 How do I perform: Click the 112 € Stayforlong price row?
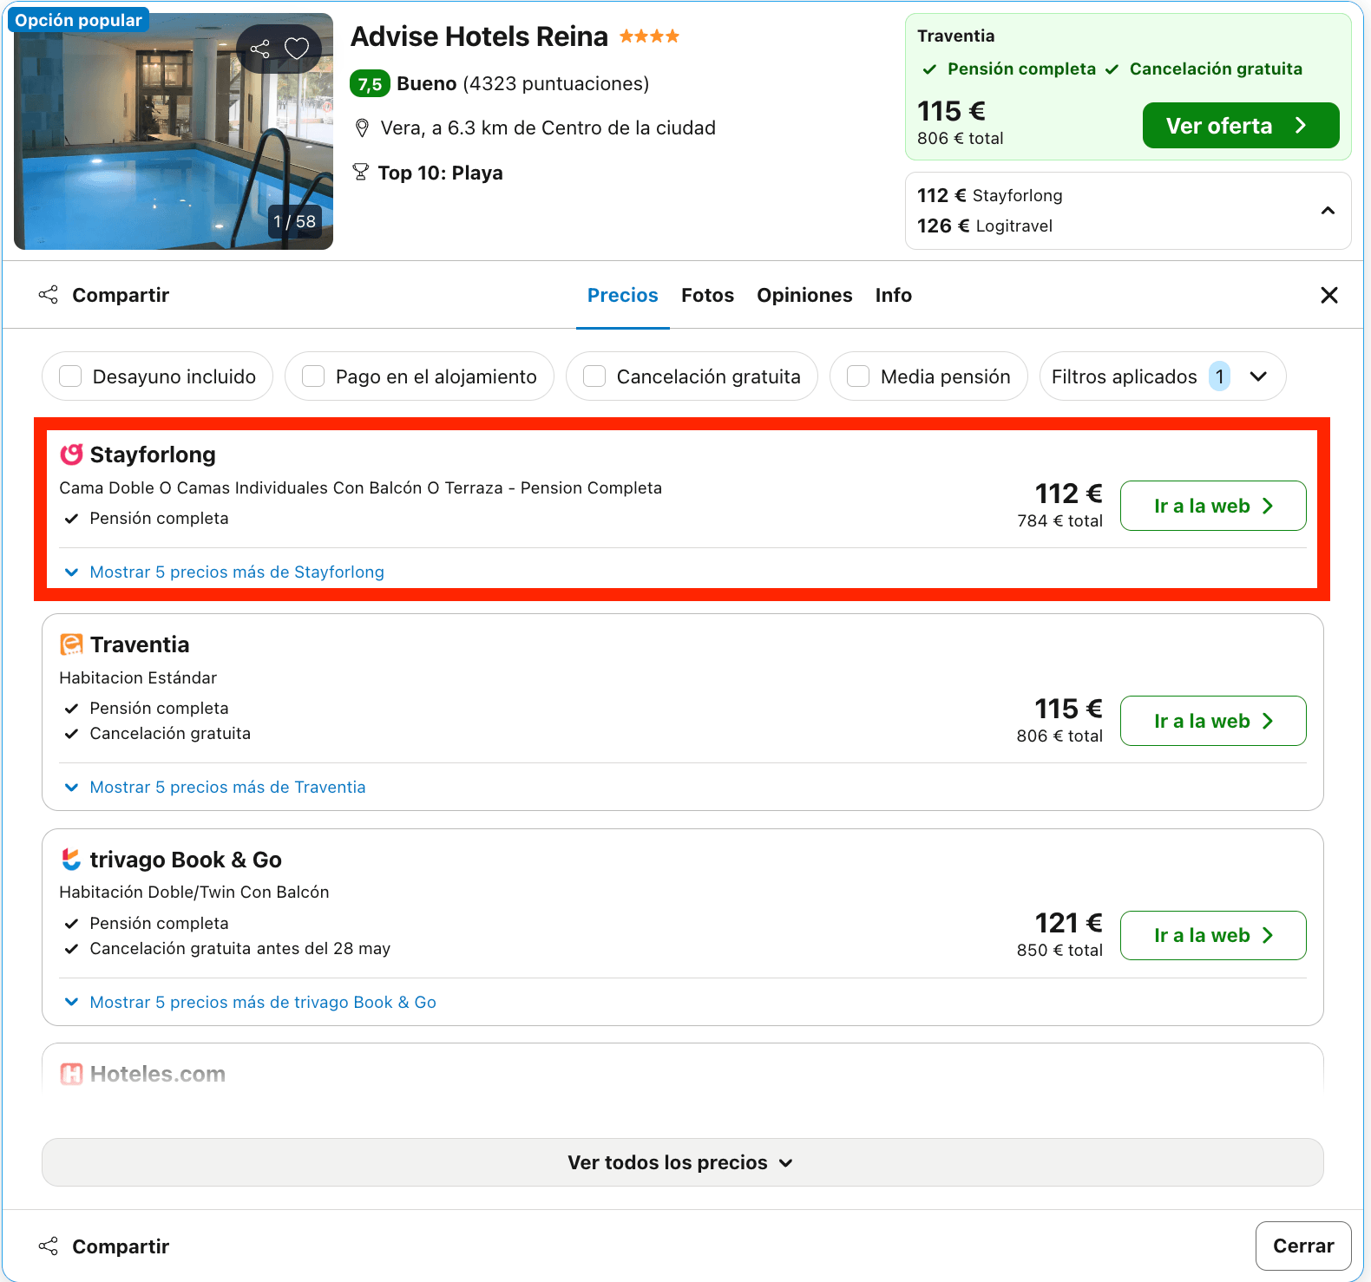(989, 195)
